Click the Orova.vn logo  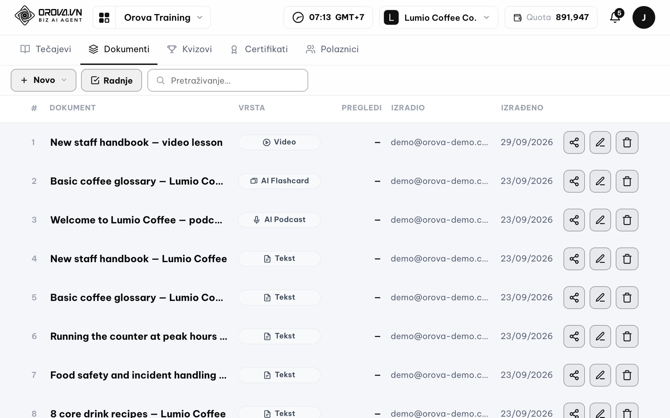point(49,16)
